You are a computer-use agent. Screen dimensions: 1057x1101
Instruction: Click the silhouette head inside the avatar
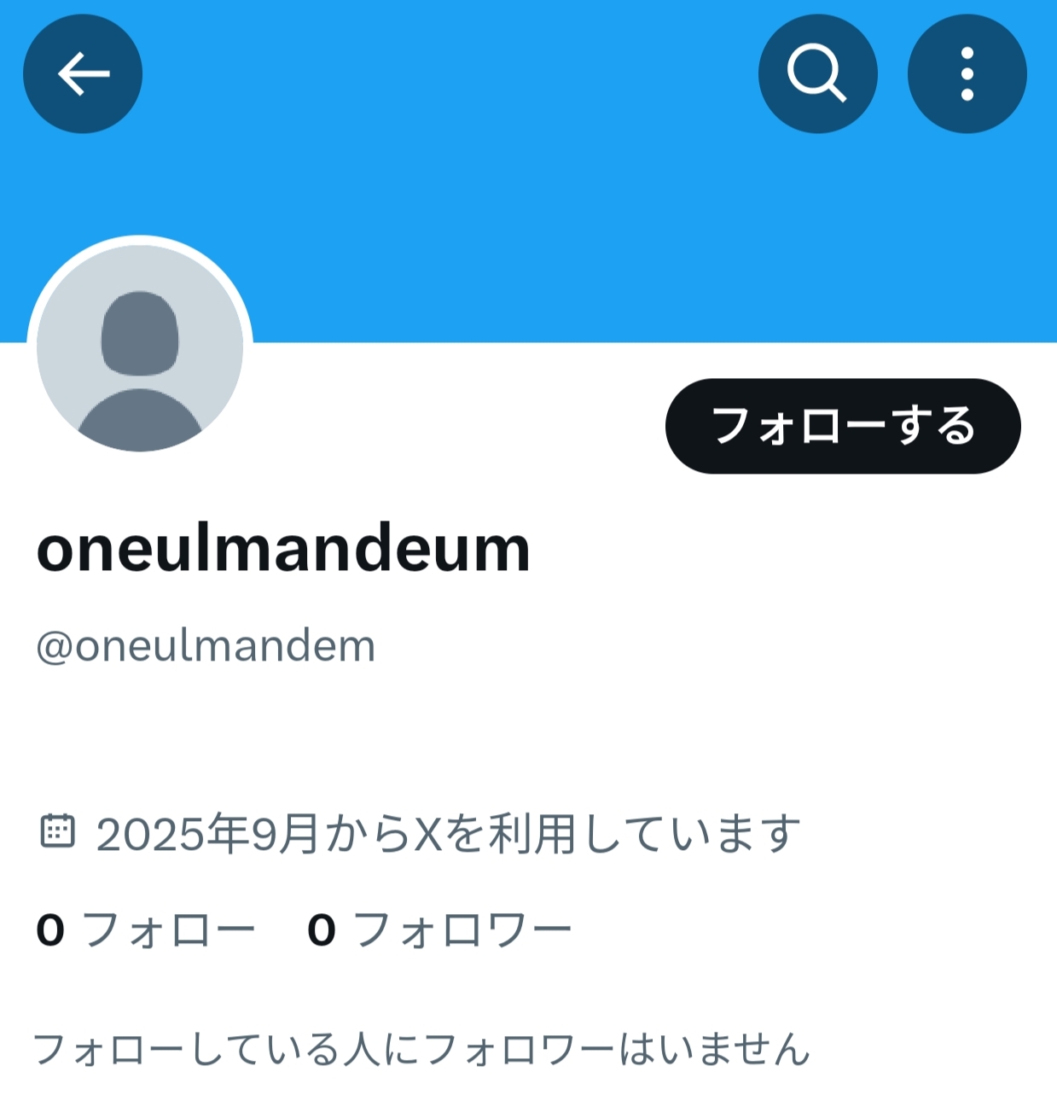(140, 333)
